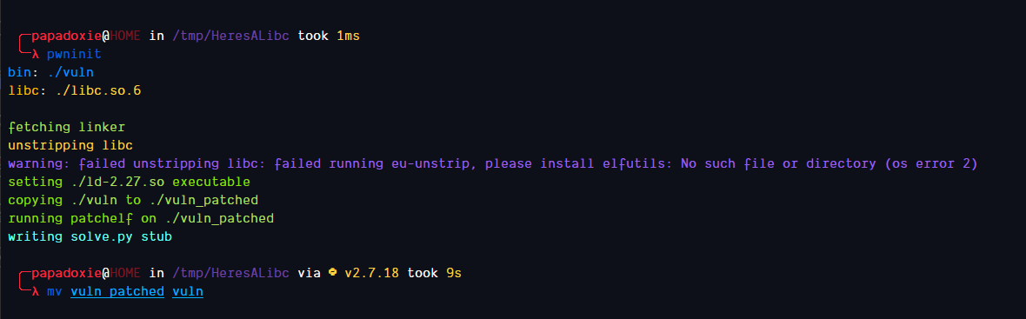Viewport: 1026px width, 319px height.
Task: Click the 'writing solve.py stub' line
Action: [x=90, y=236]
